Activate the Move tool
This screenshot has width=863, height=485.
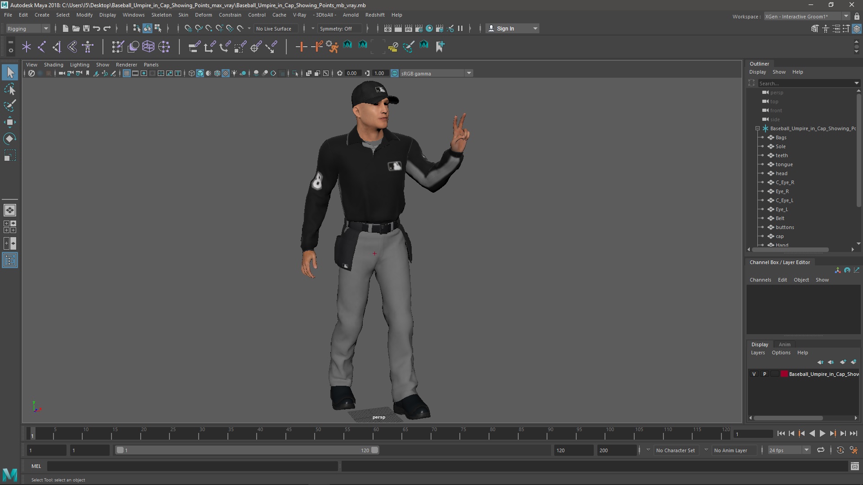click(x=10, y=122)
